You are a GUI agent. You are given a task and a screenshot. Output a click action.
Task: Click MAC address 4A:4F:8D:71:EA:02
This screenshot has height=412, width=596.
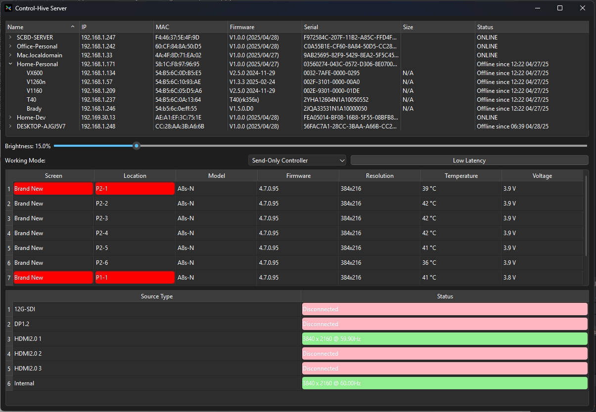click(178, 55)
